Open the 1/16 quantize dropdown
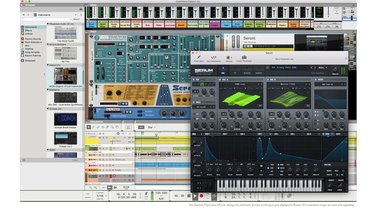The height and width of the screenshot is (208, 377). [x=101, y=196]
